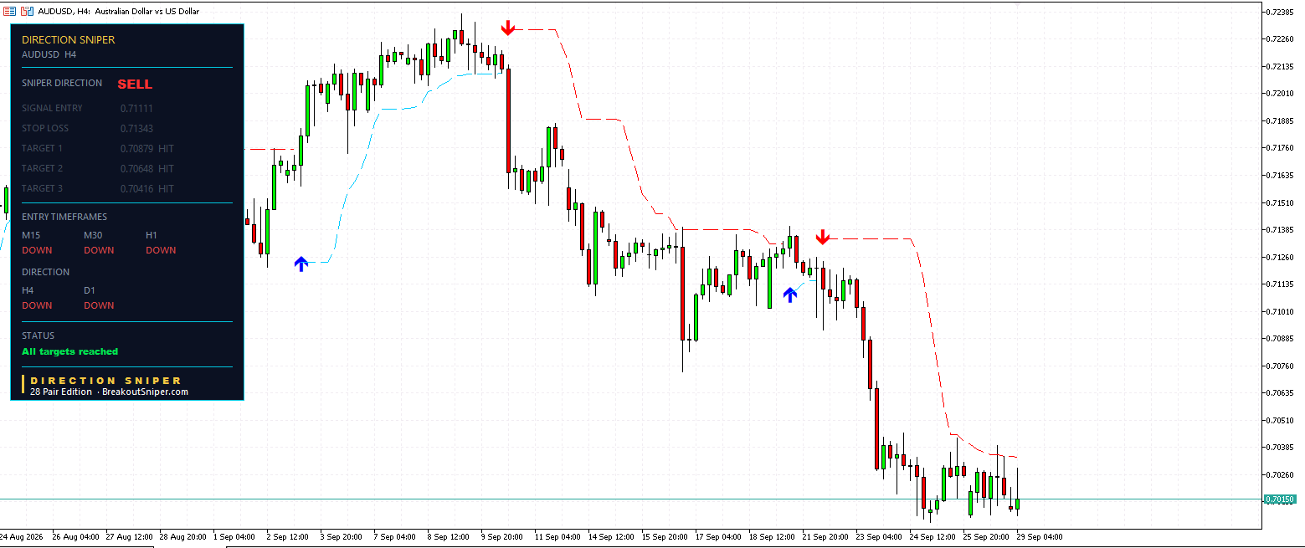Select Target 3 value 0.70416
Screen dimensions: 1305x548
(136, 188)
